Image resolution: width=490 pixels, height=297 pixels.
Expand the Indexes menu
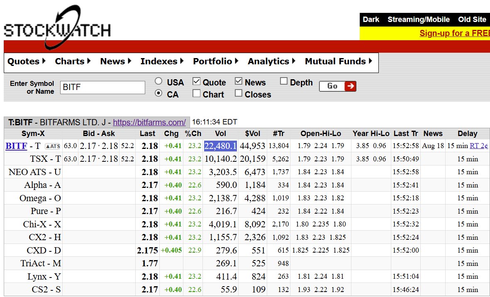(x=162, y=61)
